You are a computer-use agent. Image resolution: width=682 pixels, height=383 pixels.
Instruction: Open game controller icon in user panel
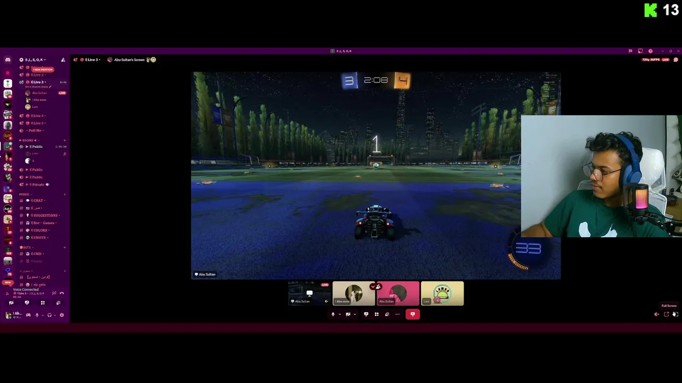pos(28,315)
